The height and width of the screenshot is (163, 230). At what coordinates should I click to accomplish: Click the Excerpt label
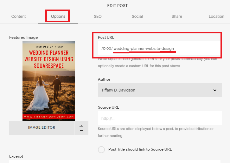click(16, 156)
